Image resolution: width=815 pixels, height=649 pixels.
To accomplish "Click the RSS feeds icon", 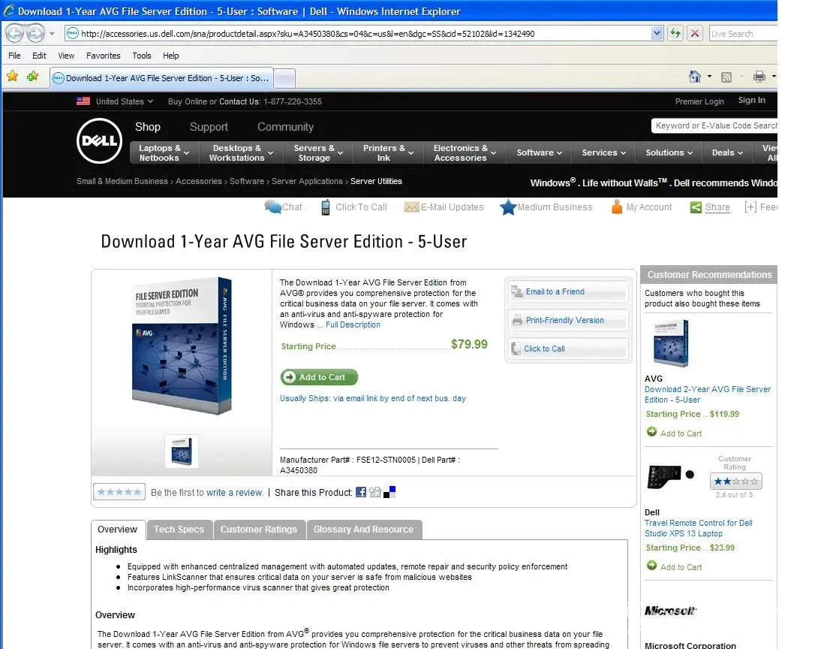I will pyautogui.click(x=726, y=77).
